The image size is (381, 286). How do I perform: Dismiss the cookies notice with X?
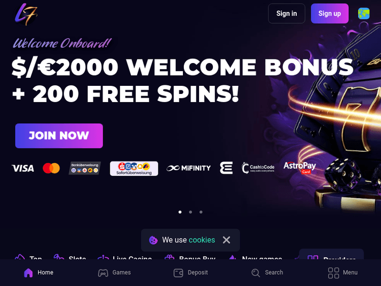pyautogui.click(x=227, y=240)
